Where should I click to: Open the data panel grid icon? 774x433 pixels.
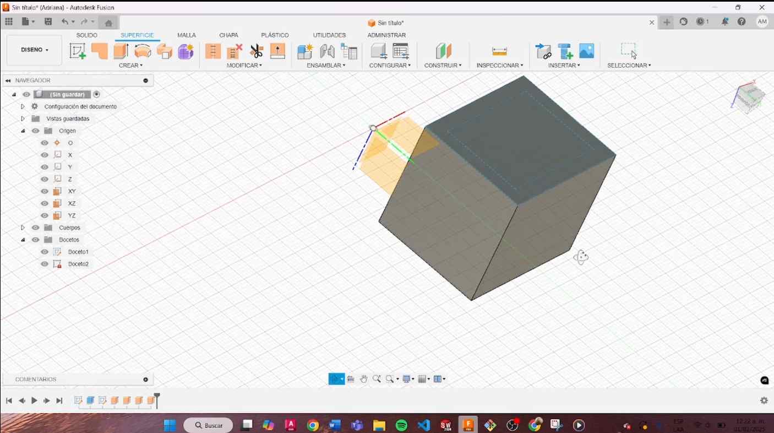tap(9, 22)
